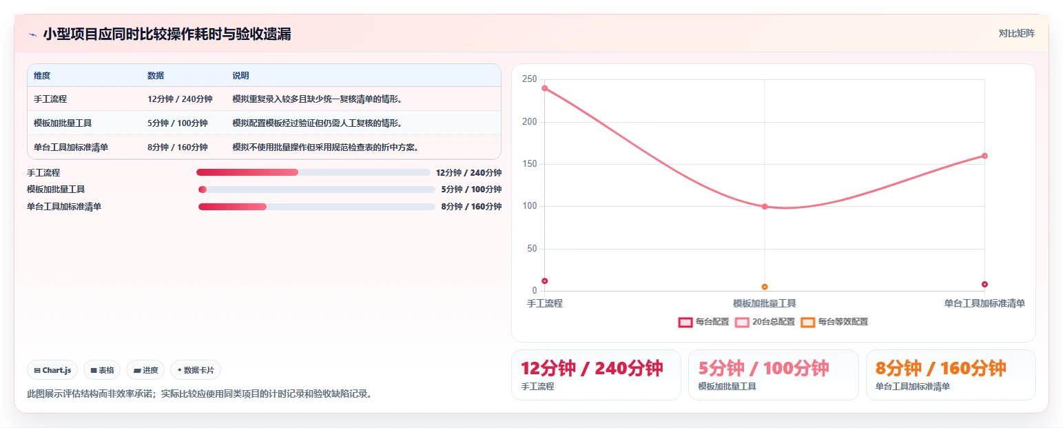Click the 模板加批量工具 progress bar
Screen dimensions: 1063x428
point(317,190)
